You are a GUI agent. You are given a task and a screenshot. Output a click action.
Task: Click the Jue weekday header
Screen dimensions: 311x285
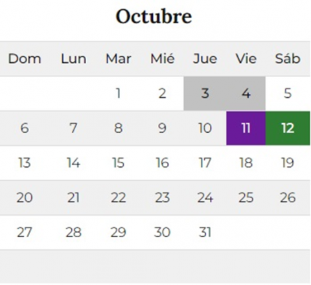(205, 59)
